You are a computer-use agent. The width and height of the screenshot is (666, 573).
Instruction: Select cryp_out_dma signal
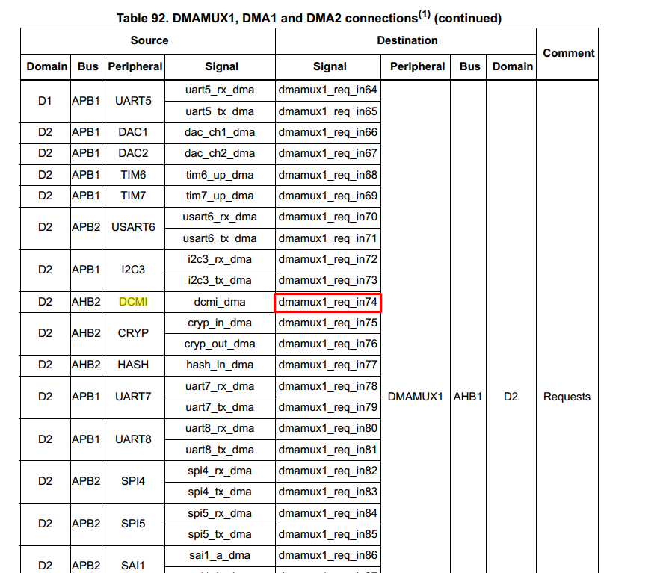(220, 344)
